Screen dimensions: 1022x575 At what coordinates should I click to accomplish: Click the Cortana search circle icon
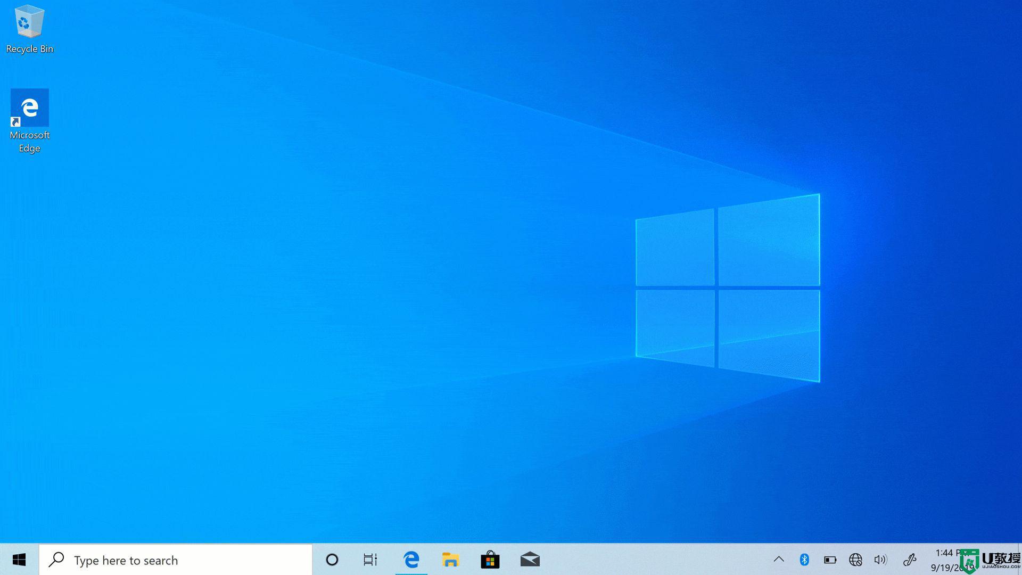tap(331, 560)
